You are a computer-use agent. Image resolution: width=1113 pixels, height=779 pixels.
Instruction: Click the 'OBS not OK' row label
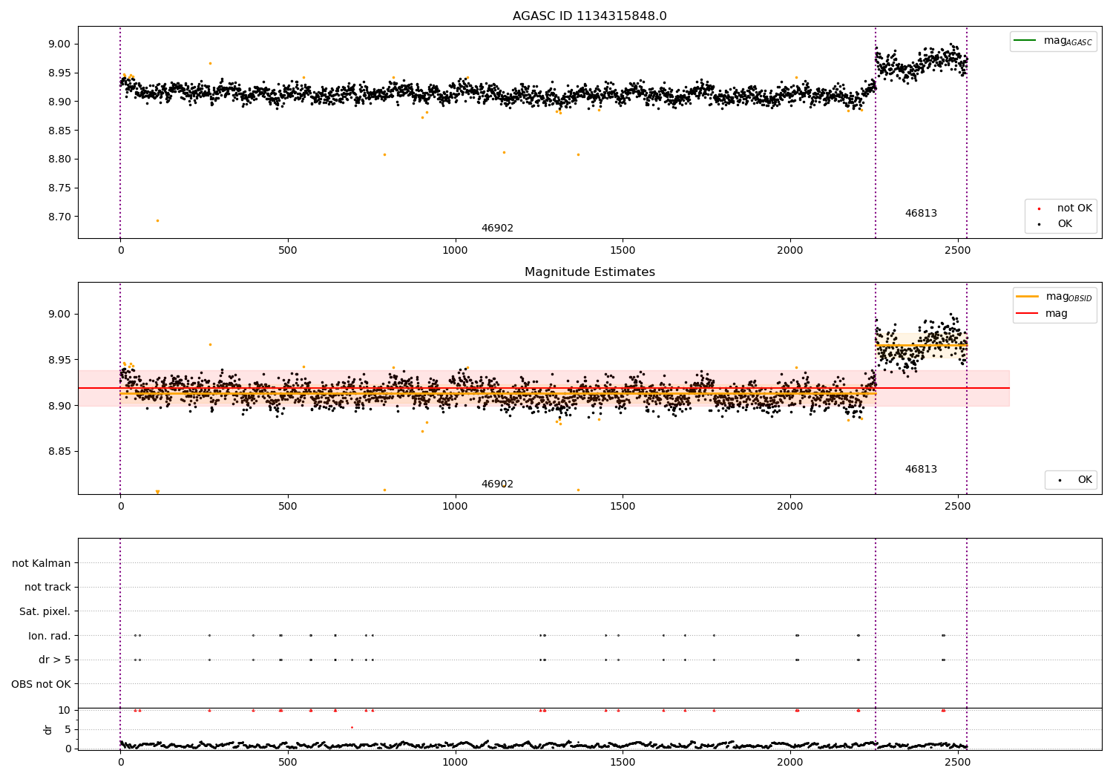(x=41, y=684)
